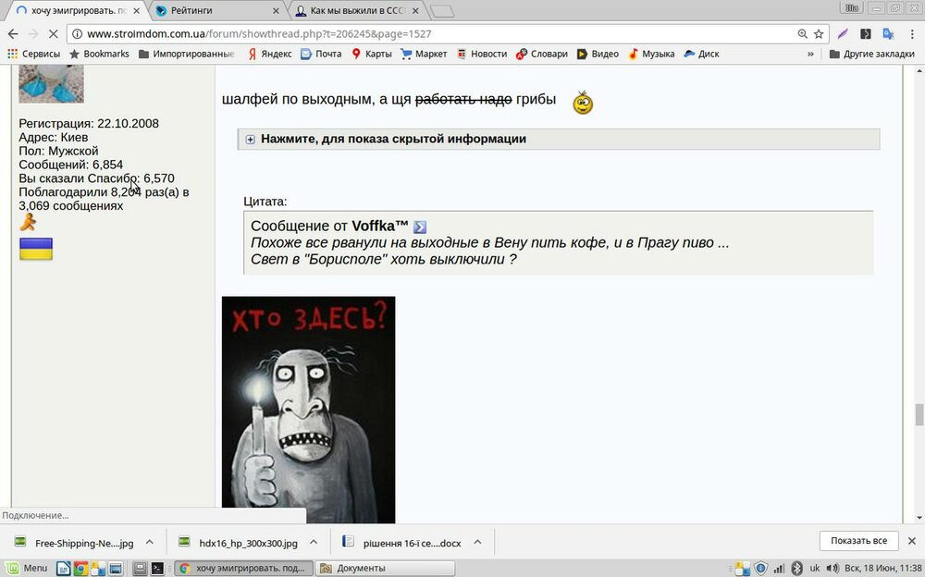Close the 'Как мы выжили в СССР' tab
The image size is (925, 577).
pyautogui.click(x=415, y=10)
